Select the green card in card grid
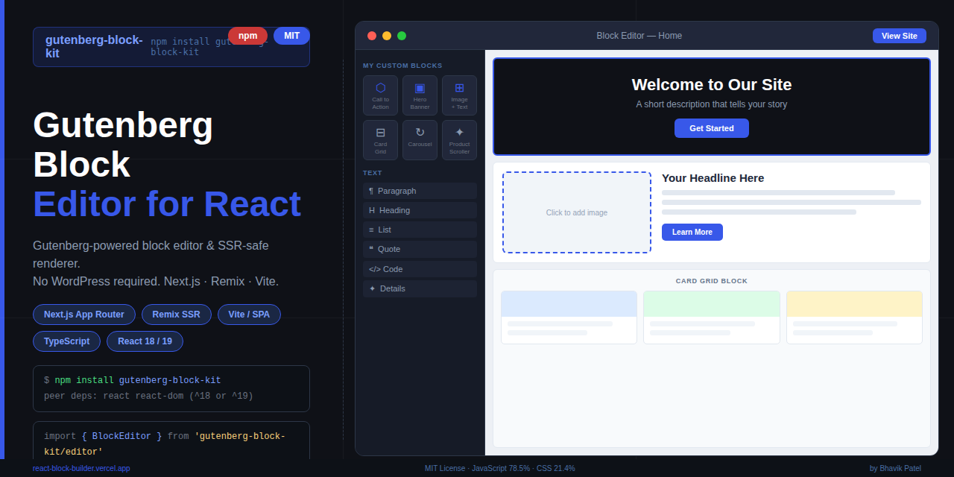Viewport: 954px width, 477px height. (x=712, y=318)
